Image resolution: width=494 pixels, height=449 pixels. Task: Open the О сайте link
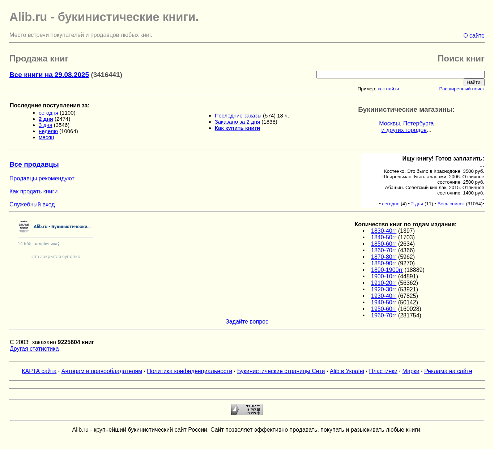(474, 35)
